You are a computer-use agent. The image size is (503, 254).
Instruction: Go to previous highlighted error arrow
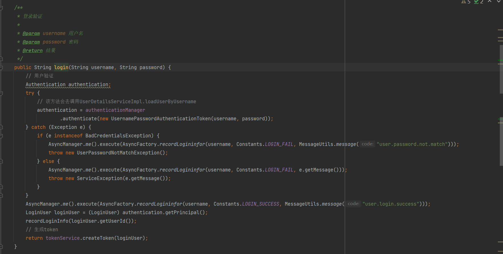coord(490,1)
